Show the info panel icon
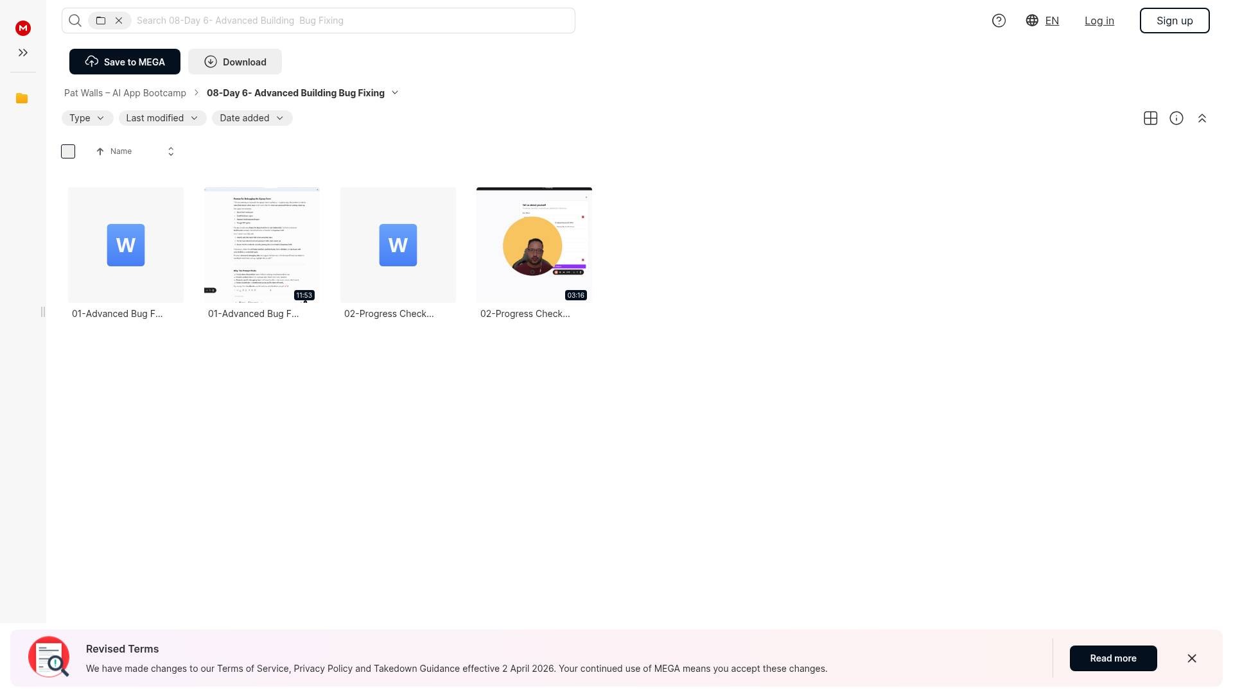The height and width of the screenshot is (693, 1233). [1176, 118]
